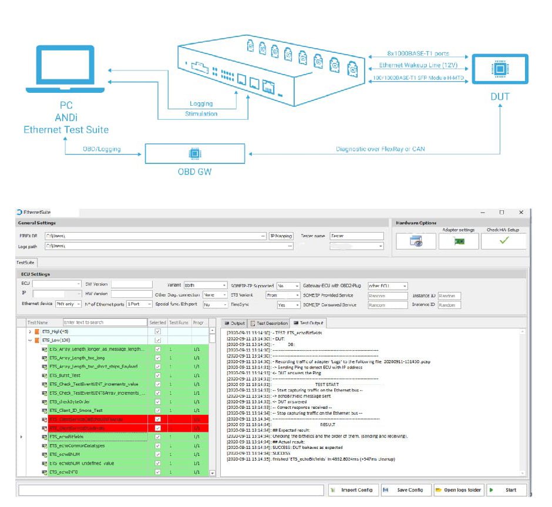This screenshot has width=552, height=507.
Task: Click the Start button
Action: (x=507, y=490)
